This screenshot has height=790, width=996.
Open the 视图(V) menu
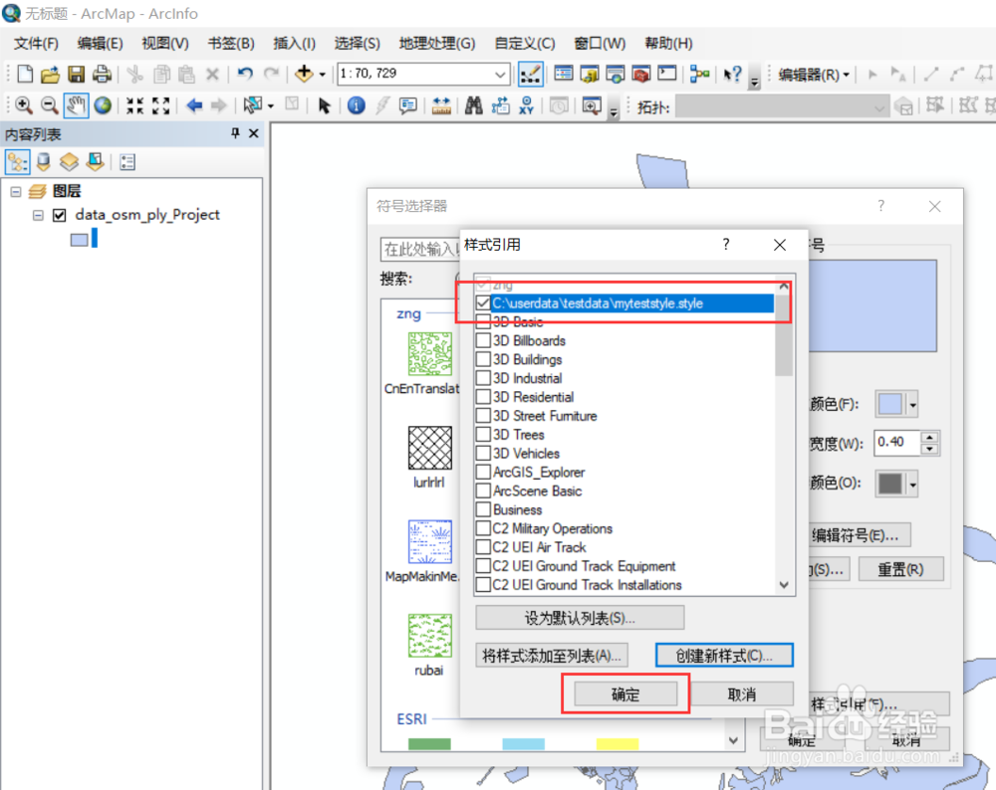tap(165, 43)
